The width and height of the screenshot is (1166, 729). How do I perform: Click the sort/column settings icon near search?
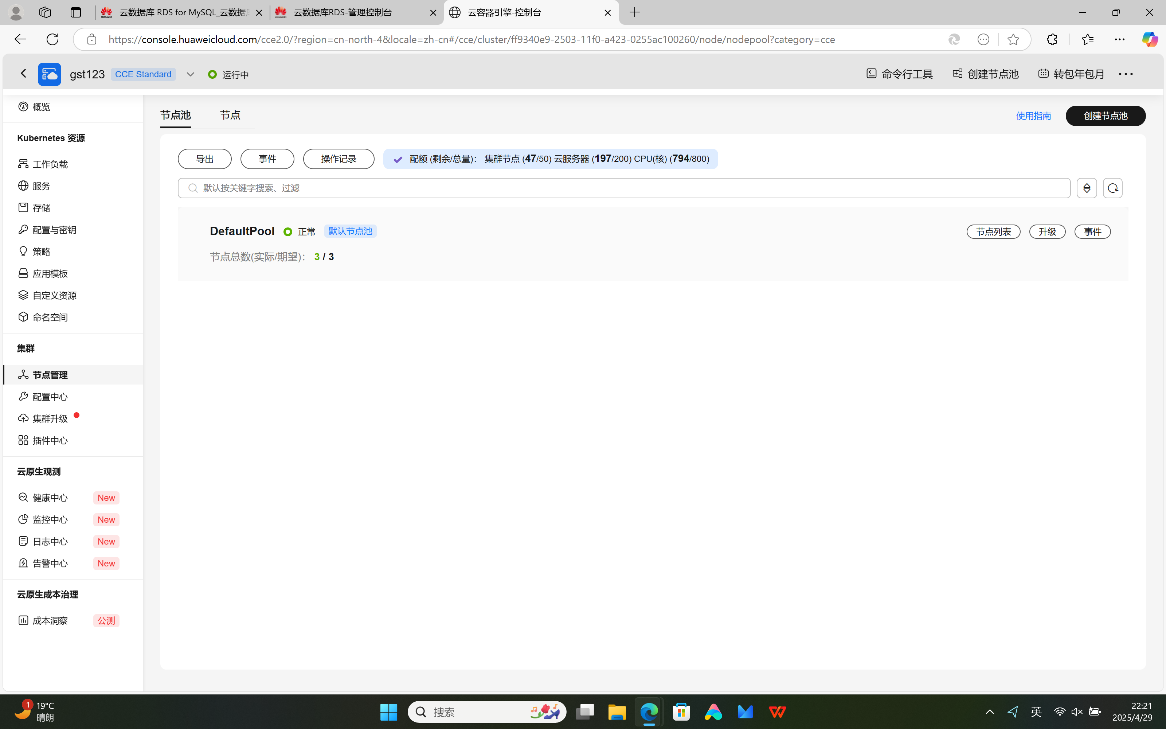tap(1087, 188)
